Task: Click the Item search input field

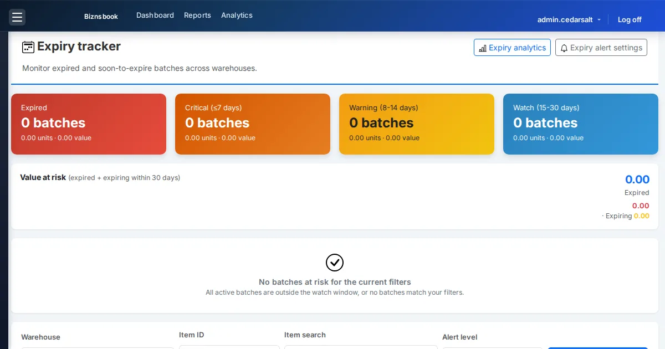Action: point(361,347)
